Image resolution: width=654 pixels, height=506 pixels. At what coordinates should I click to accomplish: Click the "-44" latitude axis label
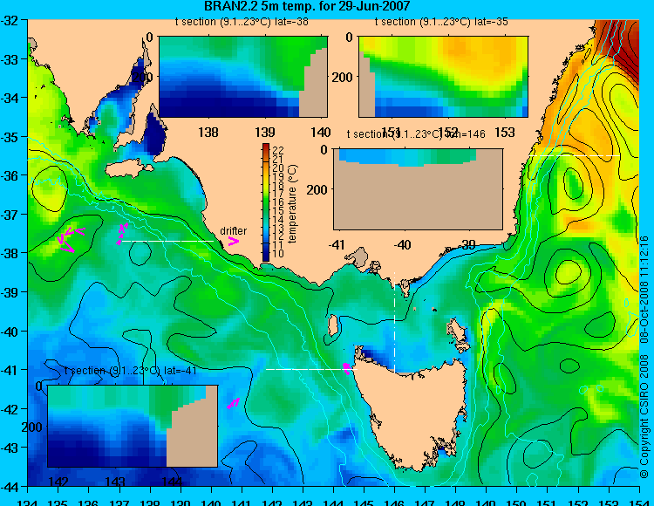point(10,487)
